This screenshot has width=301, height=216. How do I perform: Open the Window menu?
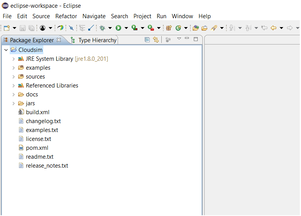tap(182, 16)
